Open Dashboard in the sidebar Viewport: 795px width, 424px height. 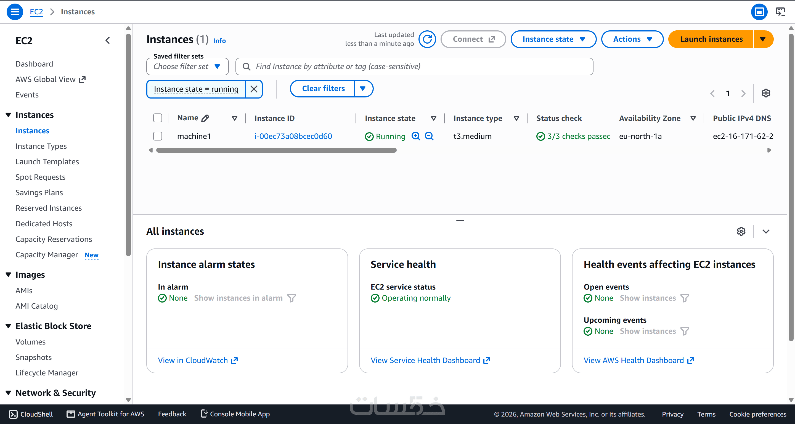(x=34, y=64)
